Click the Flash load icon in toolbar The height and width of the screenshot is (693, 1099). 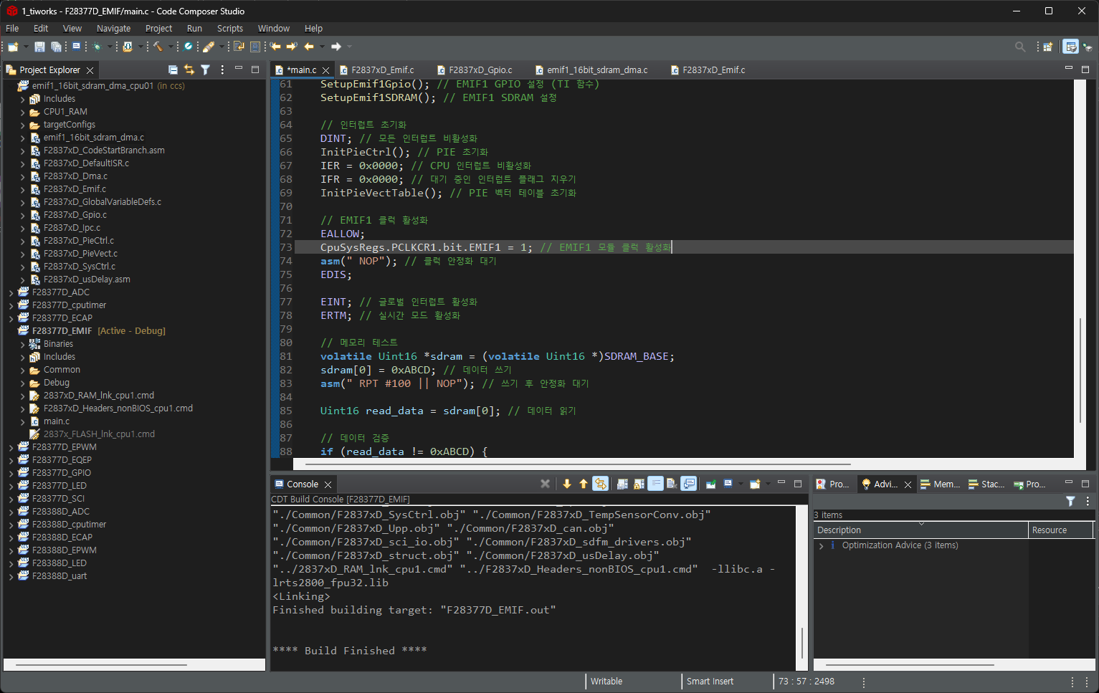click(128, 47)
